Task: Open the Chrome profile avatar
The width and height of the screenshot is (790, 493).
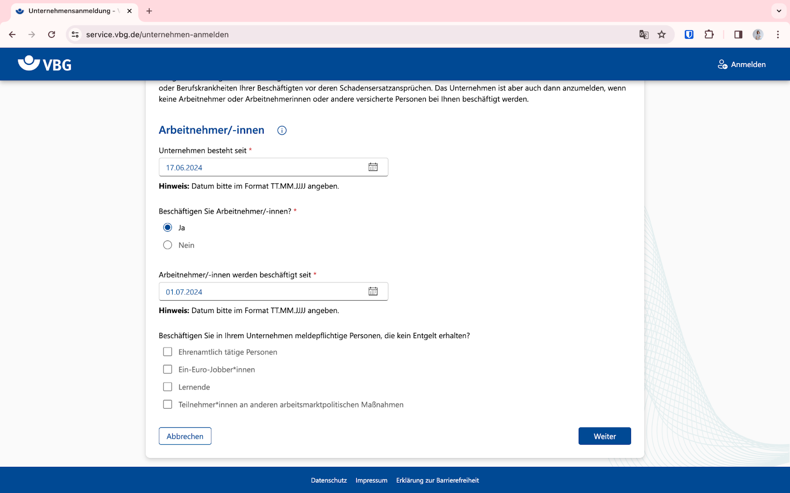Action: pos(758,35)
